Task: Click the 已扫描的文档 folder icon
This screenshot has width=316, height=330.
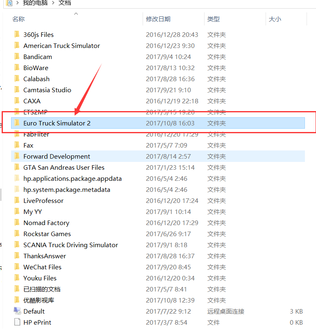Action: tap(17, 289)
